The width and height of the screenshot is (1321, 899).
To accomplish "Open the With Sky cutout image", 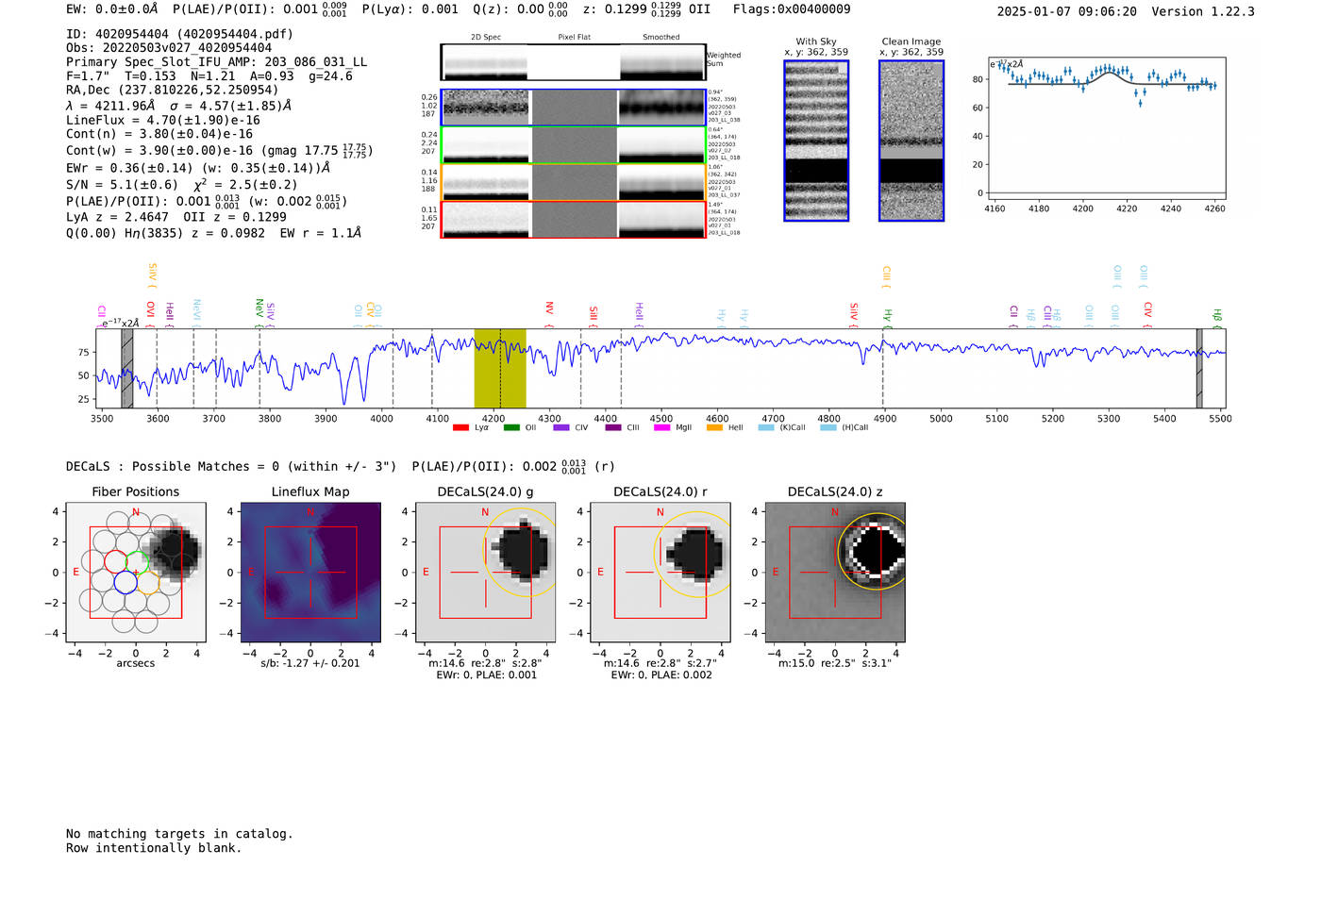I will tap(816, 141).
